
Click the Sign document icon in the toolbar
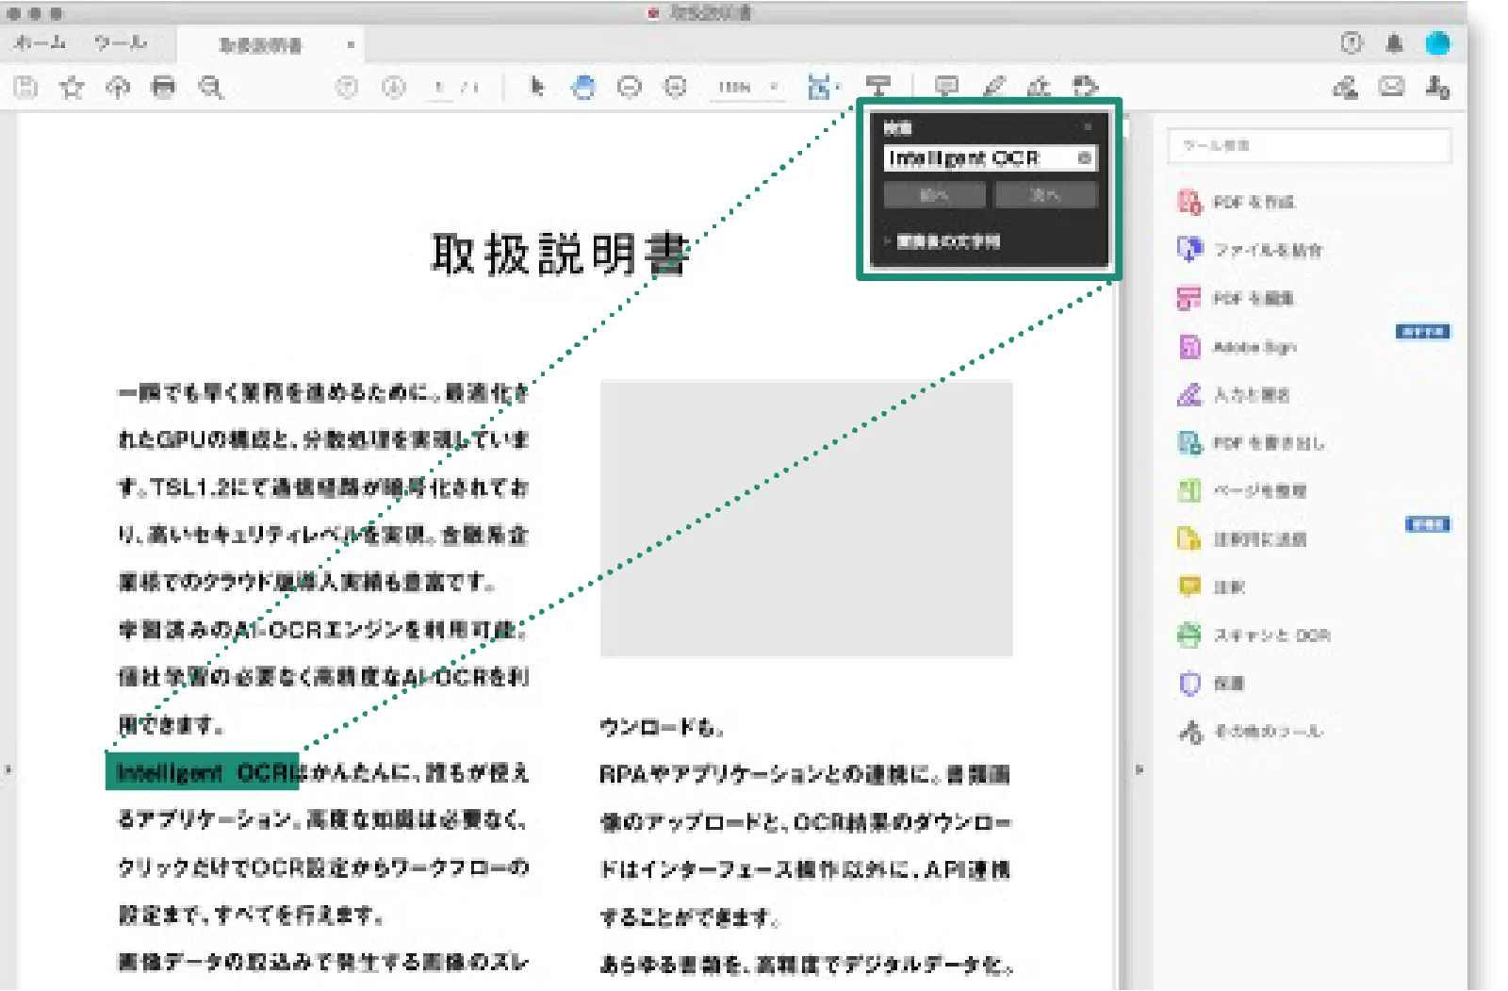pyautogui.click(x=1039, y=87)
